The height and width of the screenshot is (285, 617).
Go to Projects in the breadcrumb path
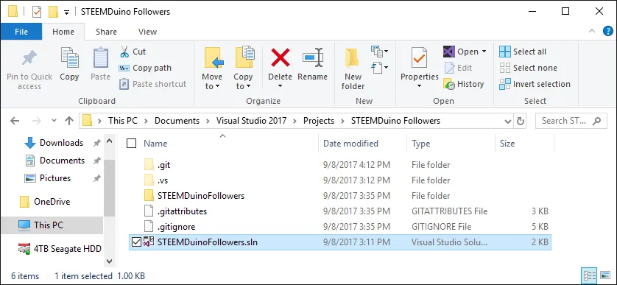(x=319, y=121)
